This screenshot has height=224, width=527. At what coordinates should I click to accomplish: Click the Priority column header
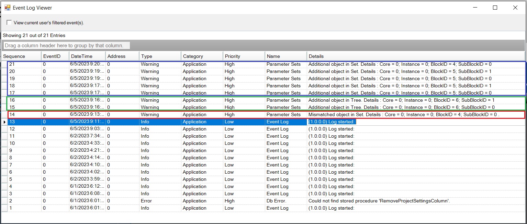244,56
